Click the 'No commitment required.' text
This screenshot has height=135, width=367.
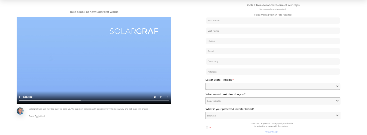tap(273, 9)
